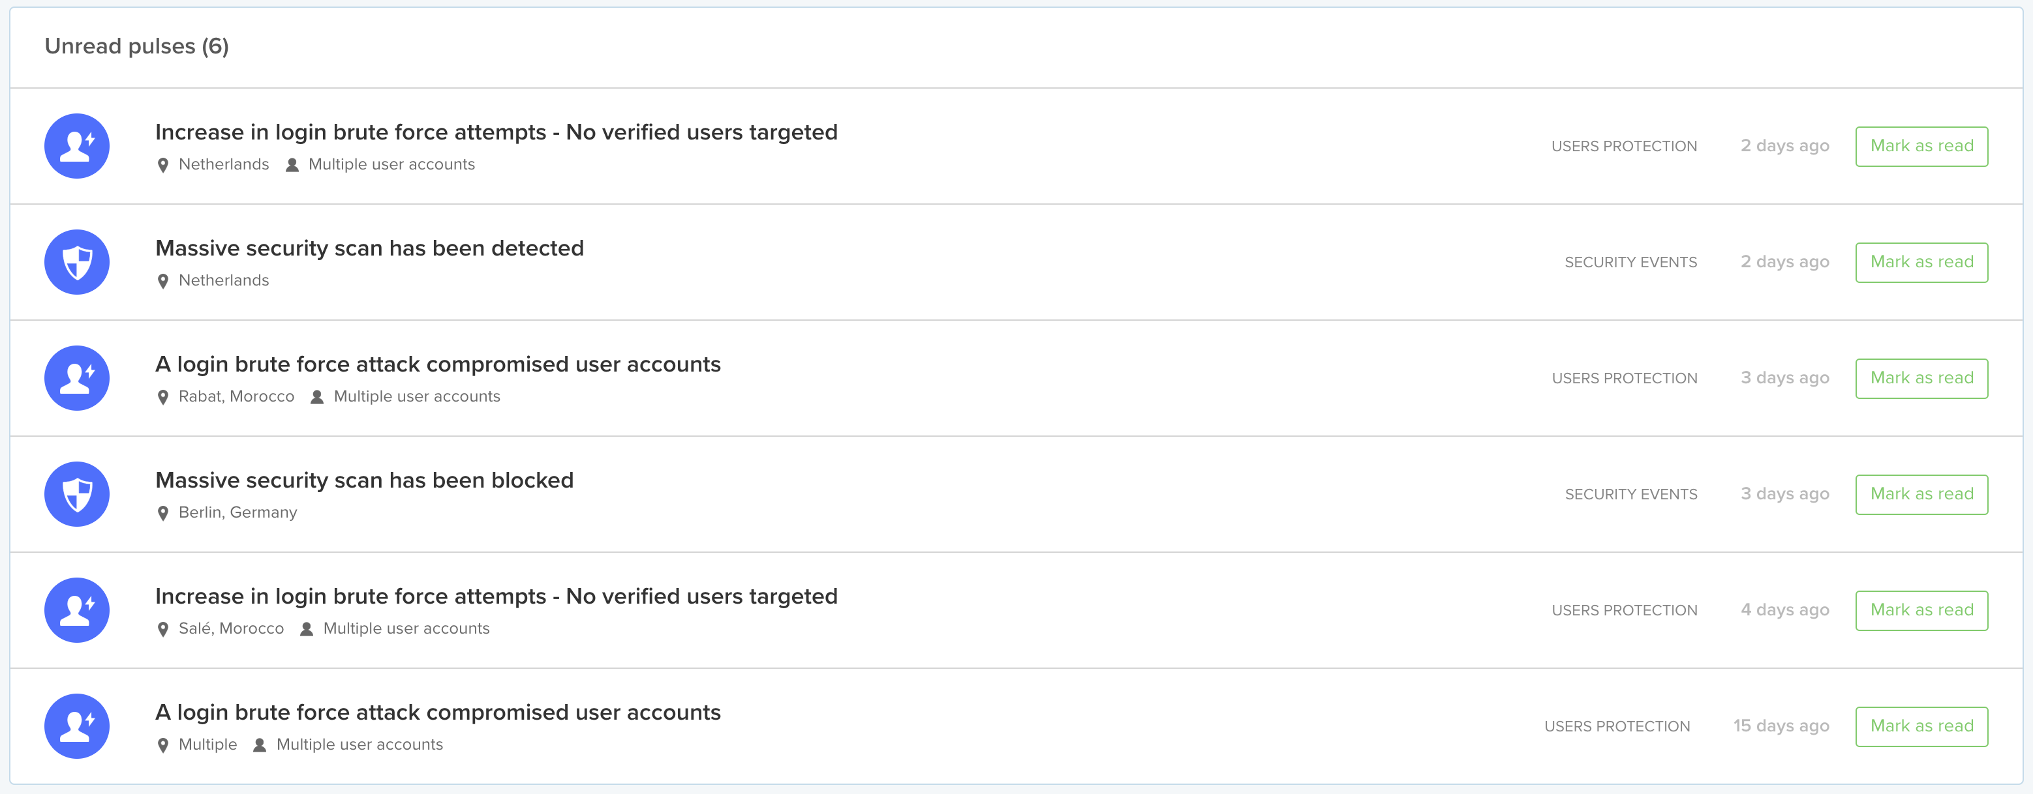Click the user icon for the Salé, Morocco pulse

click(x=76, y=610)
